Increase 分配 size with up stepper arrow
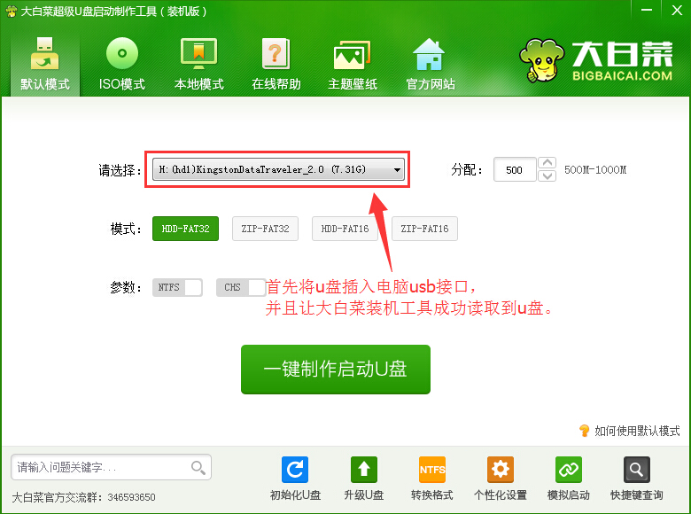This screenshot has height=514, width=691. point(547,163)
